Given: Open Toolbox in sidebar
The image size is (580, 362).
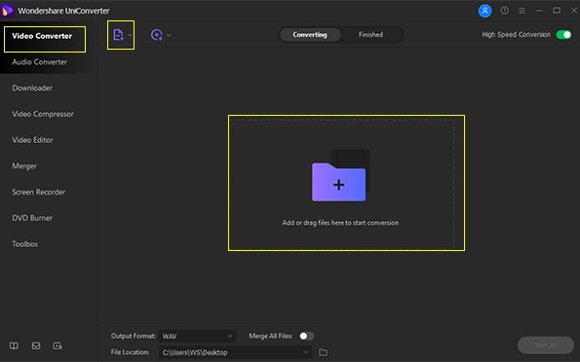Looking at the screenshot, I should point(25,244).
